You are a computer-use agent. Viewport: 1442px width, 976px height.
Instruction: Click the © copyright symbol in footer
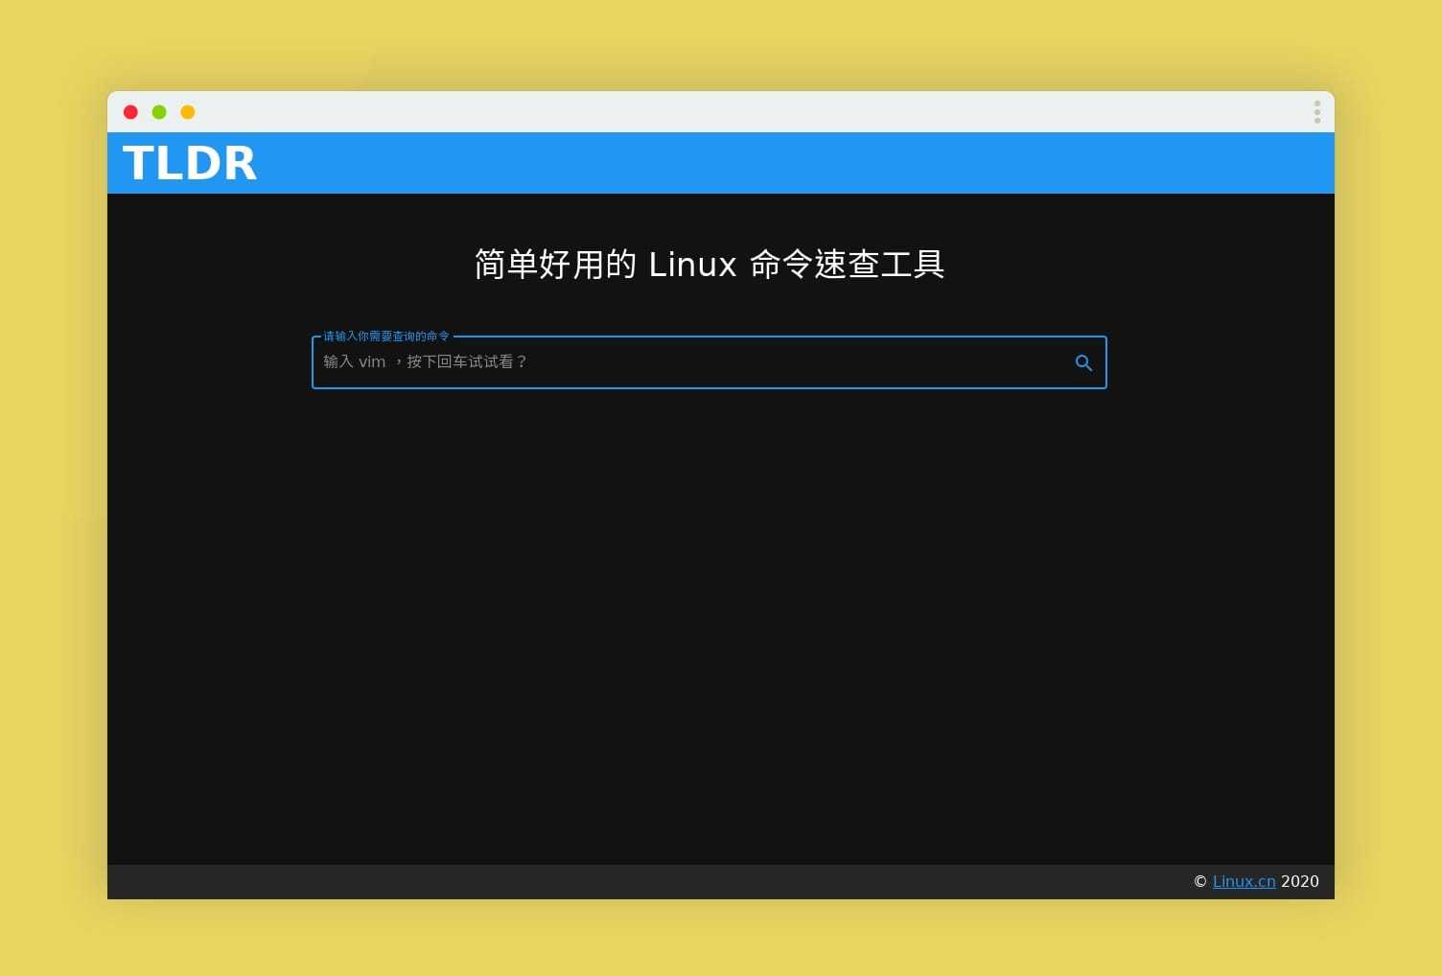coord(1199,881)
